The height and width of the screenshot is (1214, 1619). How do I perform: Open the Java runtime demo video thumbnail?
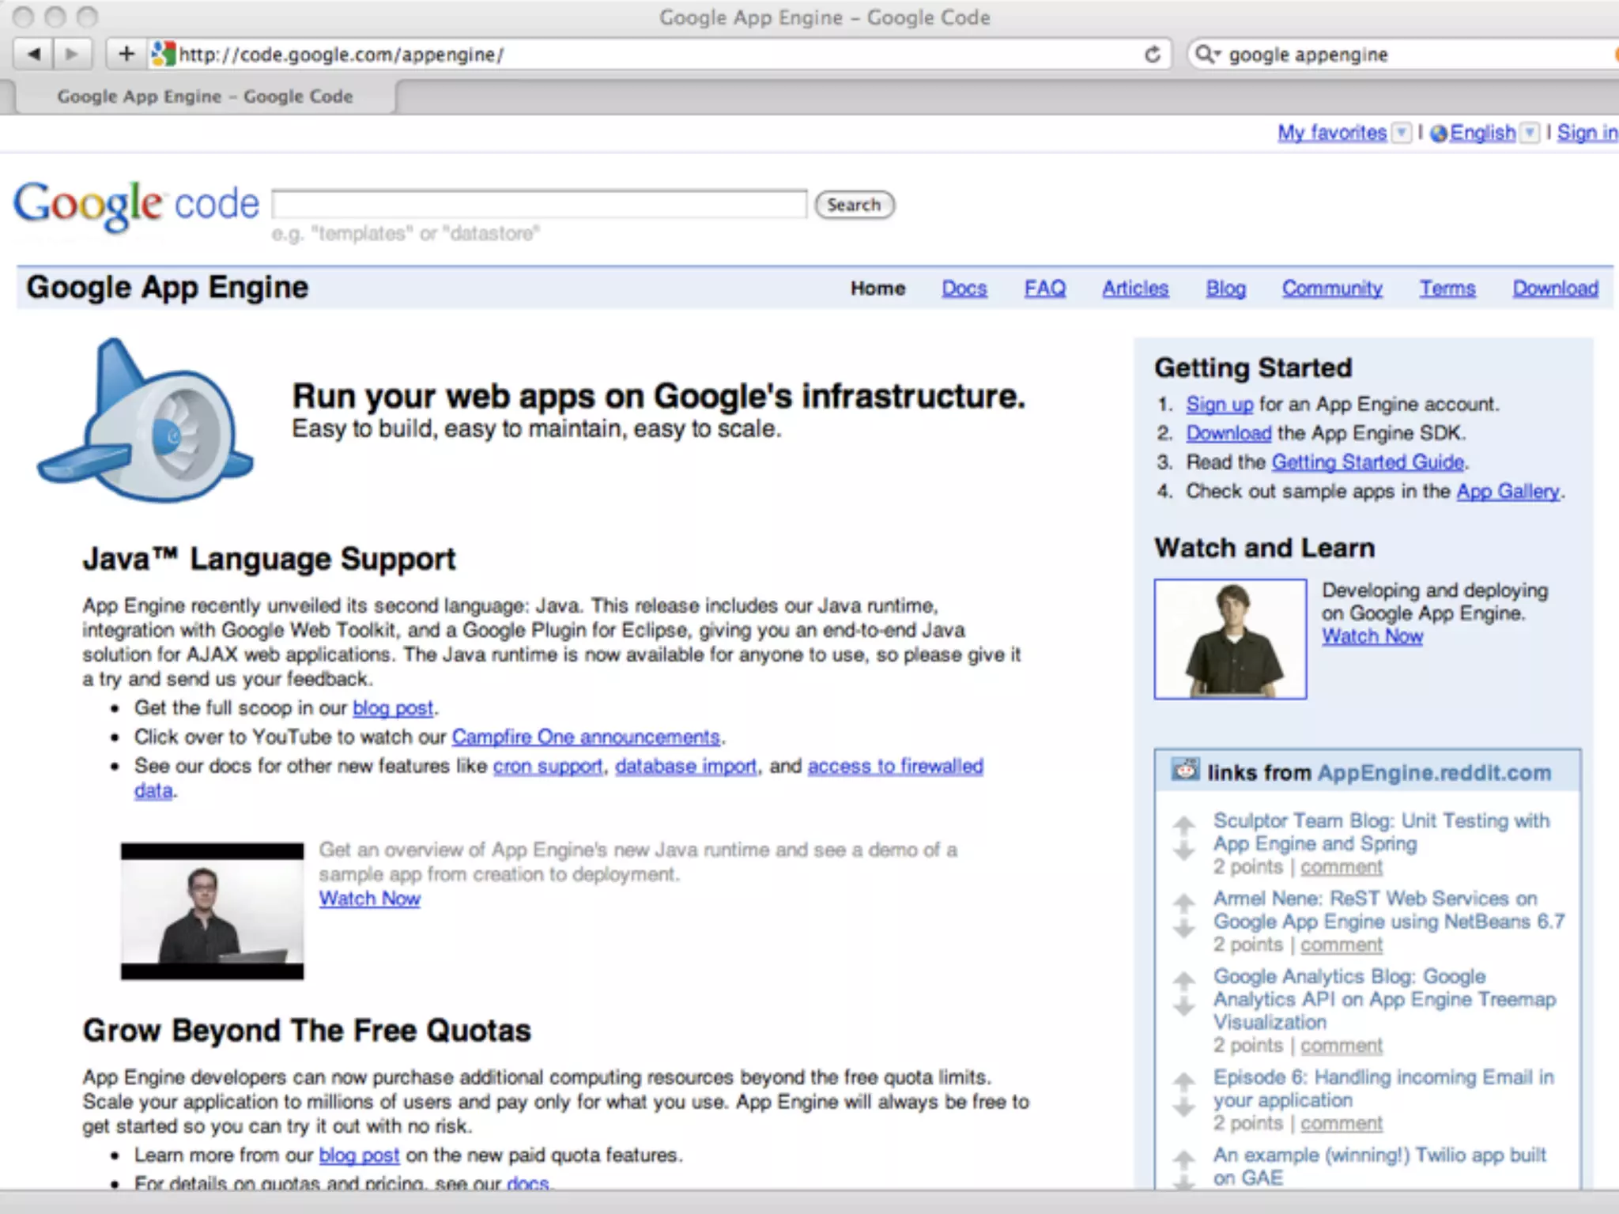[x=212, y=911]
